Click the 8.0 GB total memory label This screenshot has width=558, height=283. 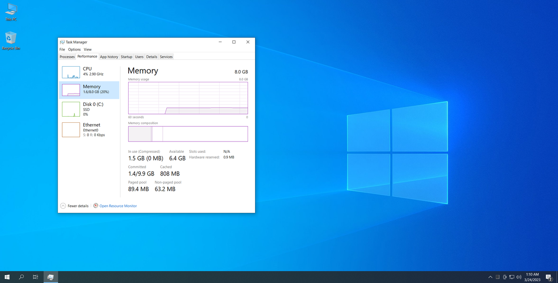(241, 72)
